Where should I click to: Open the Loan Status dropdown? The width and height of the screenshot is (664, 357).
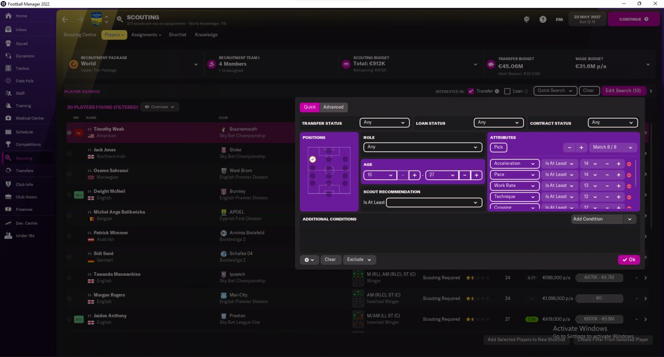(x=499, y=123)
